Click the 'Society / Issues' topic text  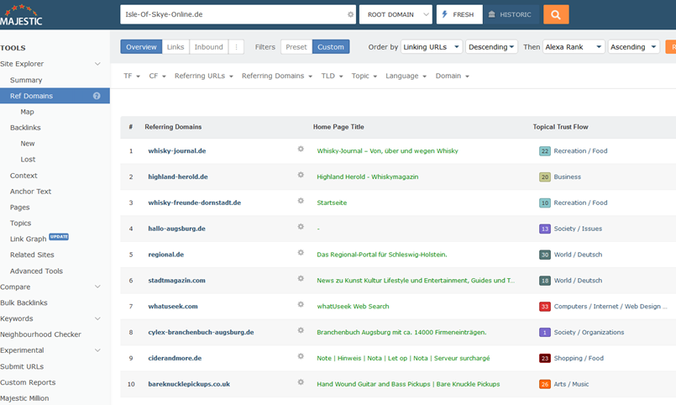pos(578,229)
